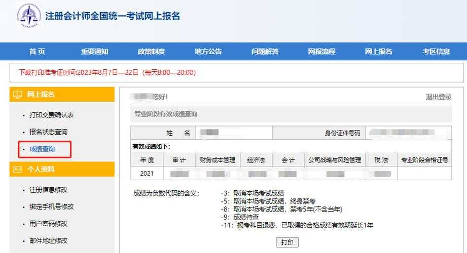Click the -11 报考科目退费 code line
Screen dimensions: 467x253
[297, 225]
